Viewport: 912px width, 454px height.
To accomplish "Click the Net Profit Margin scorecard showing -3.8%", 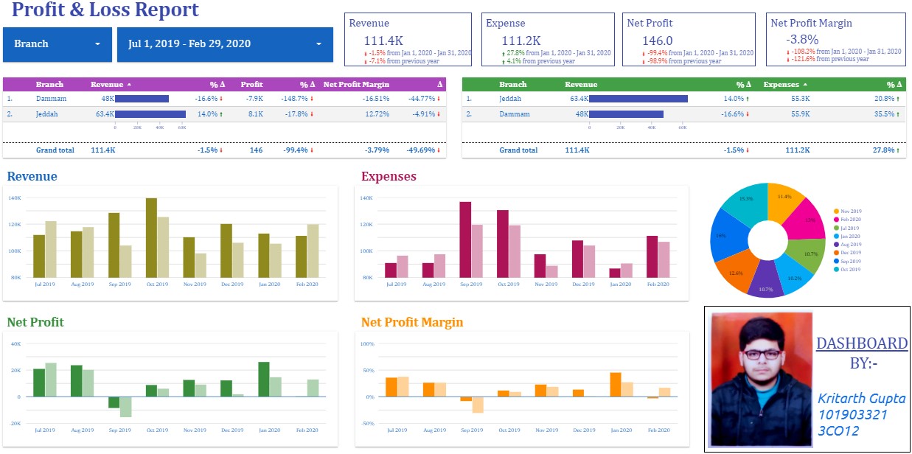I will tap(835, 40).
